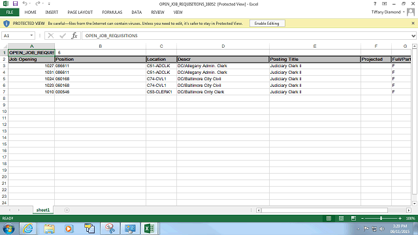418x235 pixels.
Task: Expand the Name Box dropdown arrow
Action: 31,35
